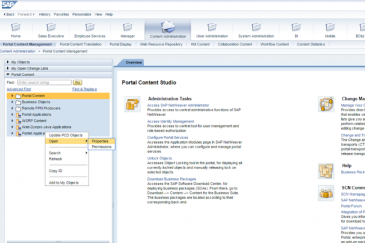365x243 pixels.
Task: Expand the My Objects panel
Action: point(7,62)
